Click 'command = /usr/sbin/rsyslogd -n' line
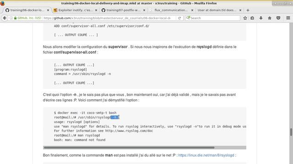Image resolution: width=293 pixels, height=164 pixels. click(x=82, y=74)
